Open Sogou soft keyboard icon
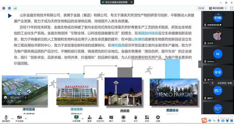 (x=223, y=120)
